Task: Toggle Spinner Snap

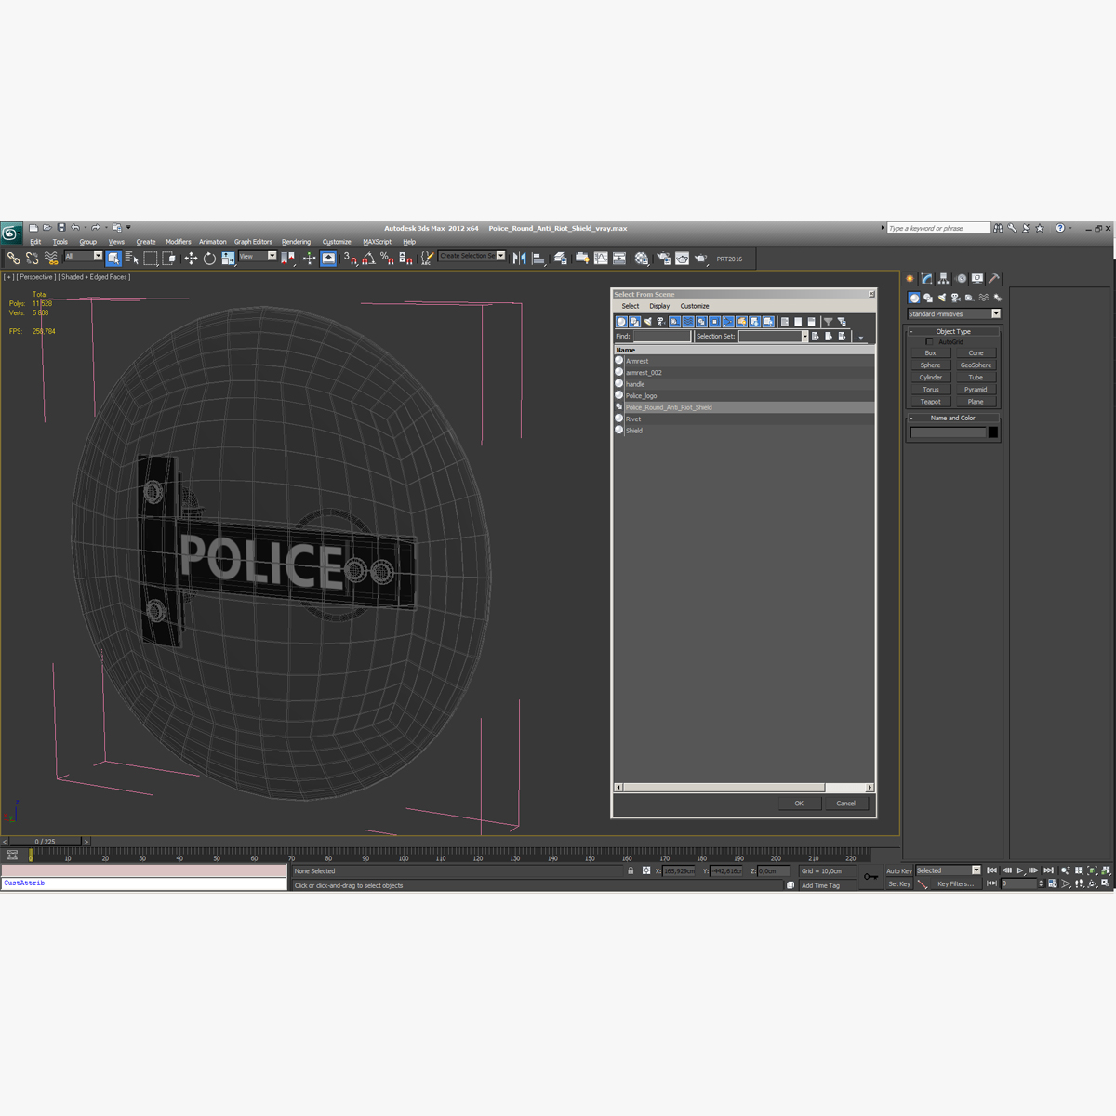Action: click(405, 259)
